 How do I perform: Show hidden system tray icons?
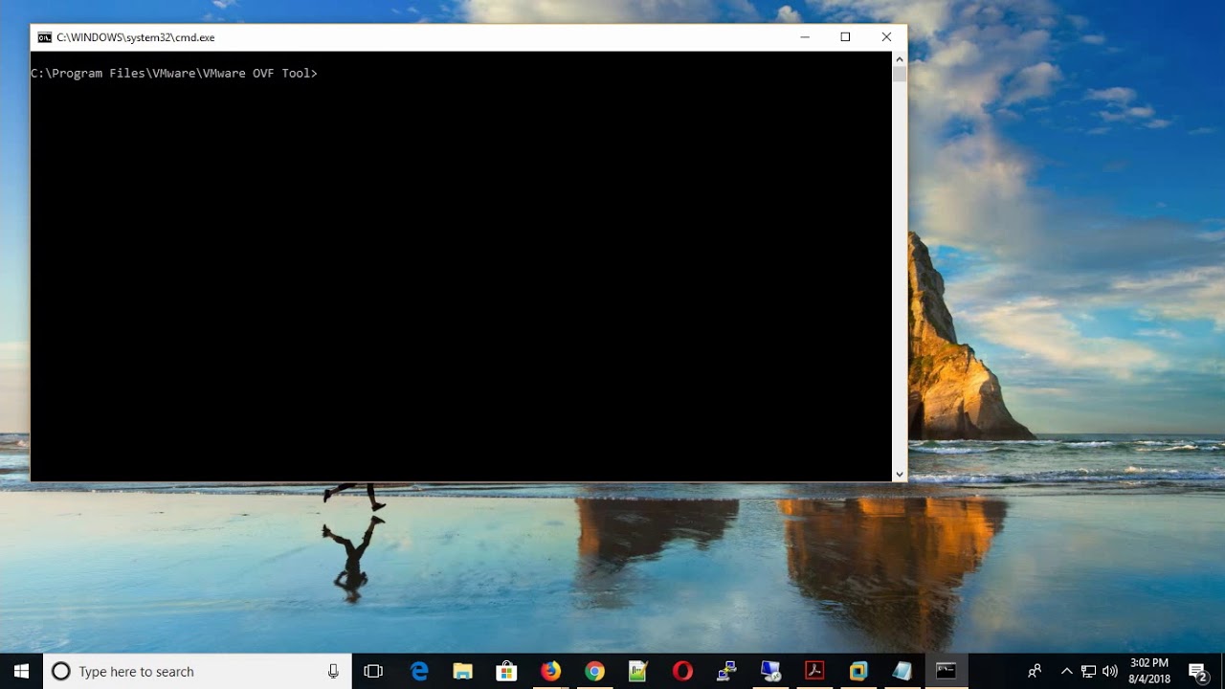(x=1067, y=671)
